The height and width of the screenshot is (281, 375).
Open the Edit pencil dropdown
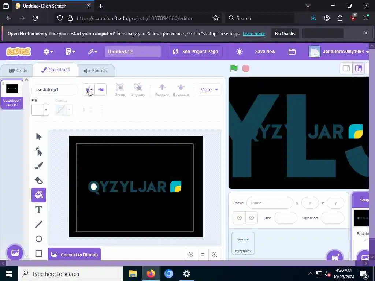click(93, 52)
